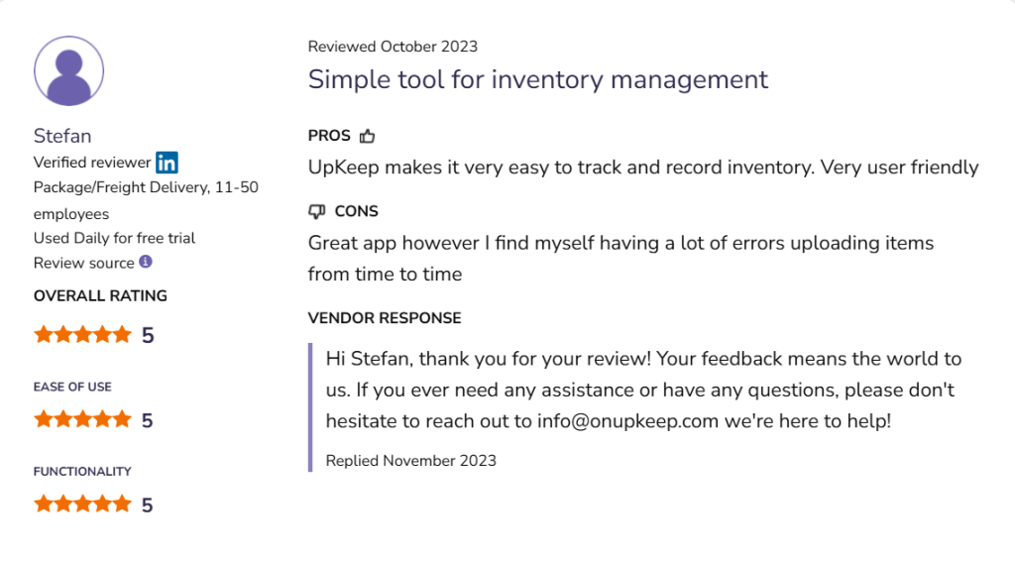
Task: Click the Functionality stars
Action: pos(82,505)
